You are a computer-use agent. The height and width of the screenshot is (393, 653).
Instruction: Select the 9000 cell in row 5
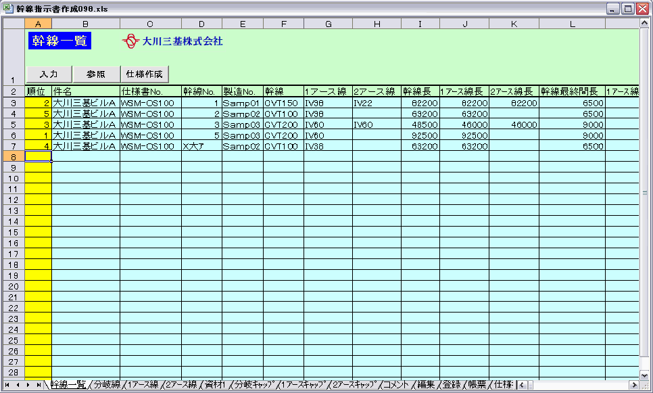tap(572, 124)
